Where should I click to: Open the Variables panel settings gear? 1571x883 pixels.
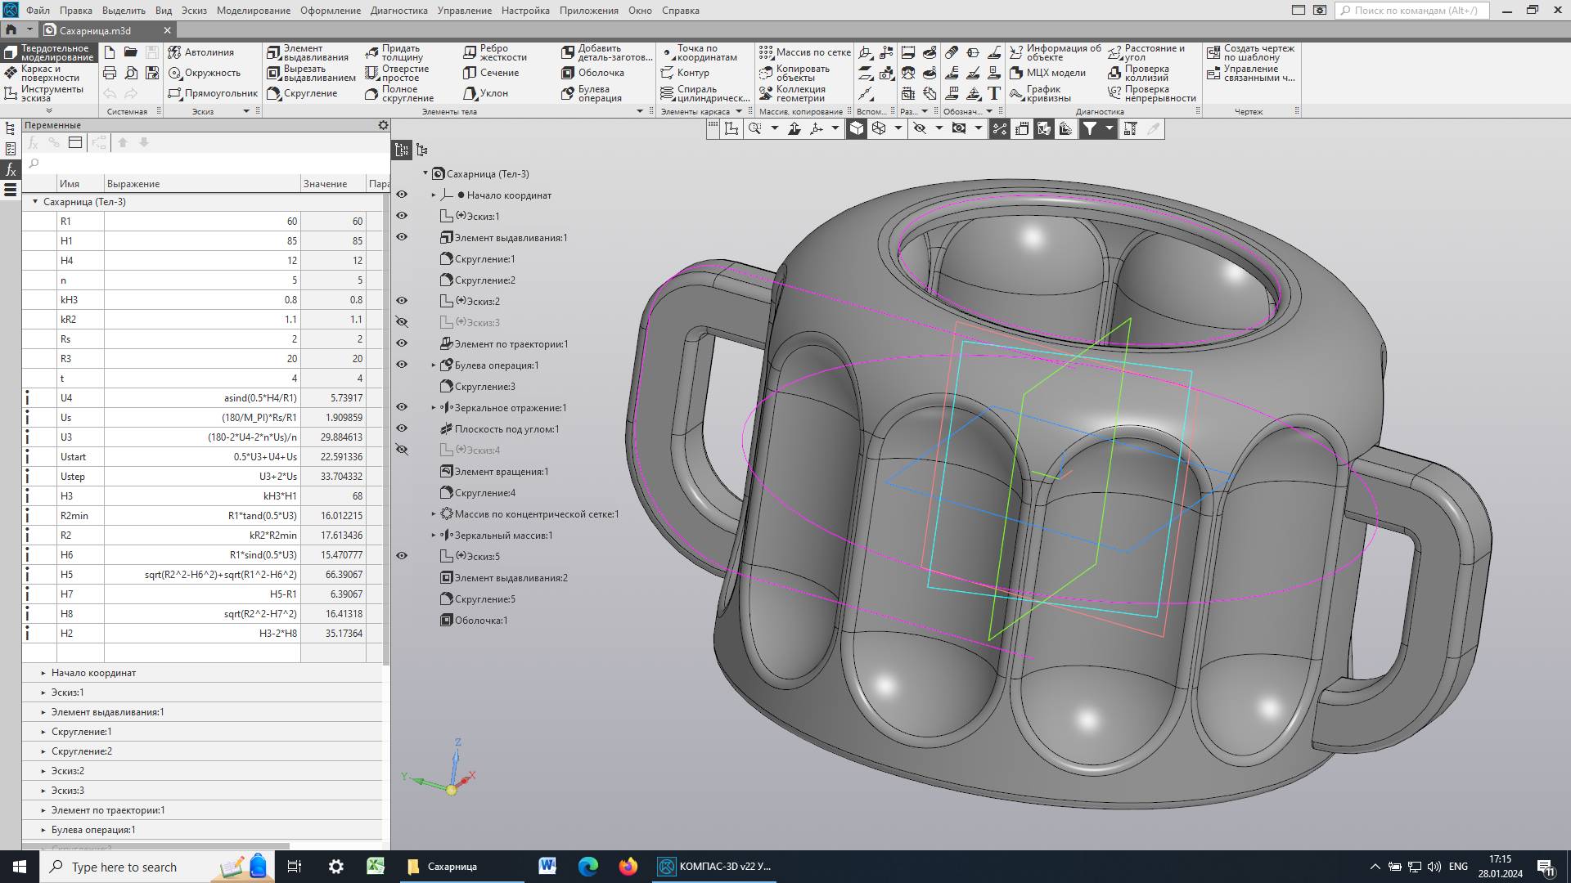tap(383, 125)
